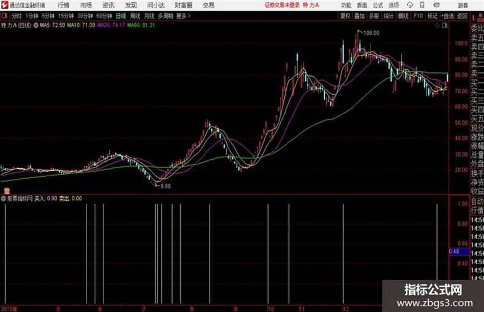The image size is (484, 312).
Task: Click the MA10: 71.00 value label
Action: pyautogui.click(x=81, y=25)
